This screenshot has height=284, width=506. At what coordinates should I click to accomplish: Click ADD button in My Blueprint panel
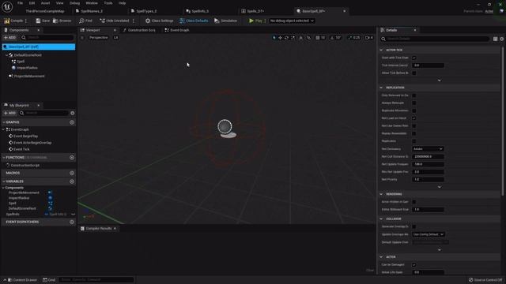[9, 113]
